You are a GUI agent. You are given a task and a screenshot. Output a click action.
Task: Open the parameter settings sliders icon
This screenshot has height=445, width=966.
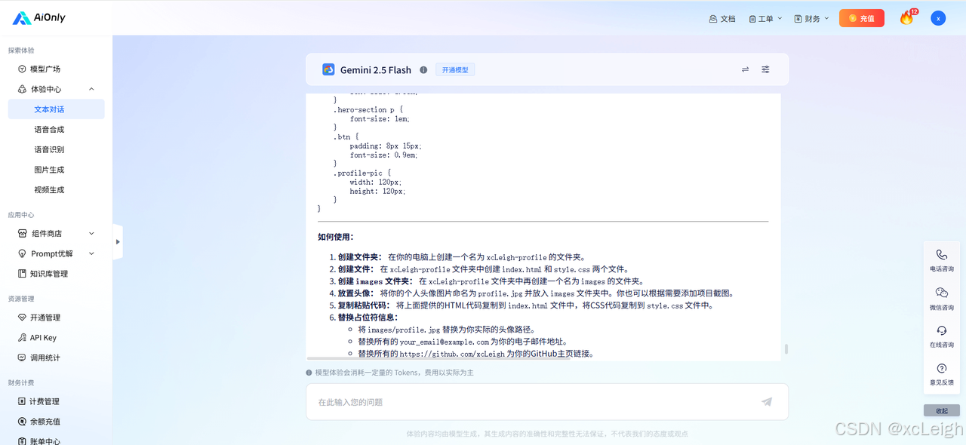point(764,69)
